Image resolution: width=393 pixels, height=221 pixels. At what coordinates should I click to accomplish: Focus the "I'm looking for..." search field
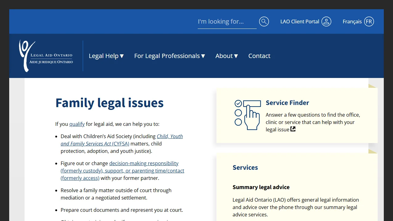pyautogui.click(x=227, y=21)
